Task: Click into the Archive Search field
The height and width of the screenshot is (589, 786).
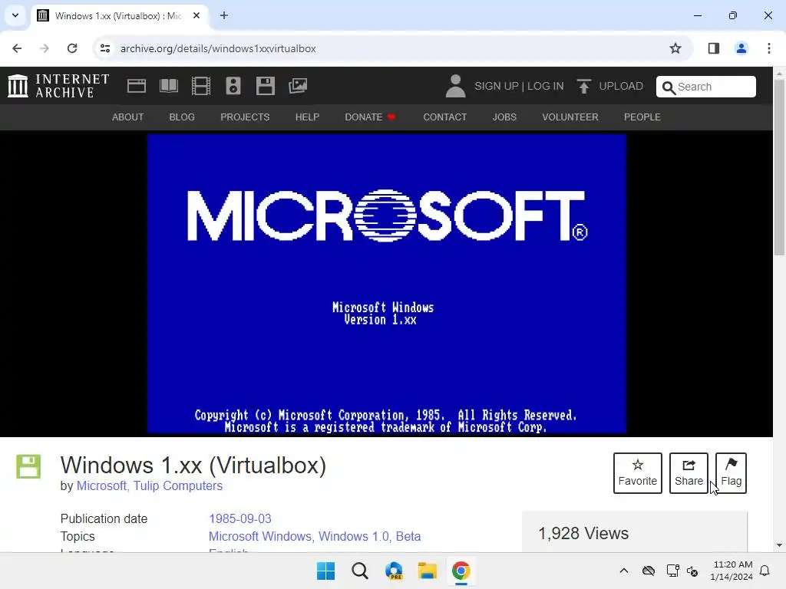Action: point(706,87)
